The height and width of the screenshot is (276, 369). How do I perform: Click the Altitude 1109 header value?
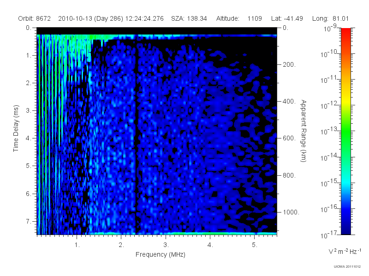(x=239, y=18)
